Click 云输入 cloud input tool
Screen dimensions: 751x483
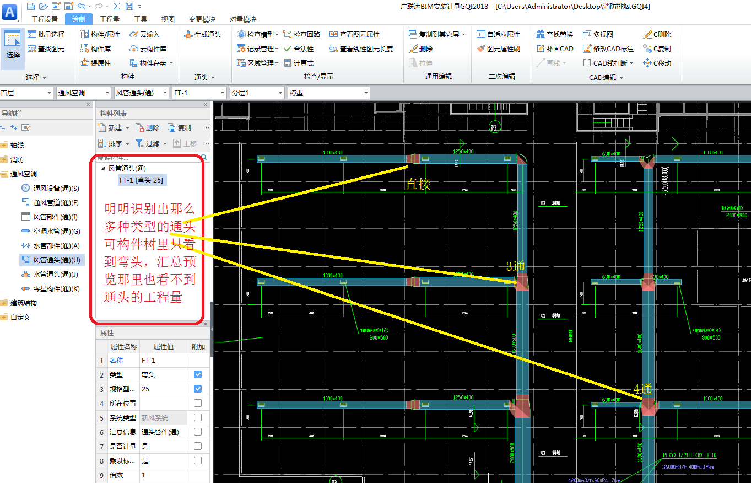click(145, 34)
